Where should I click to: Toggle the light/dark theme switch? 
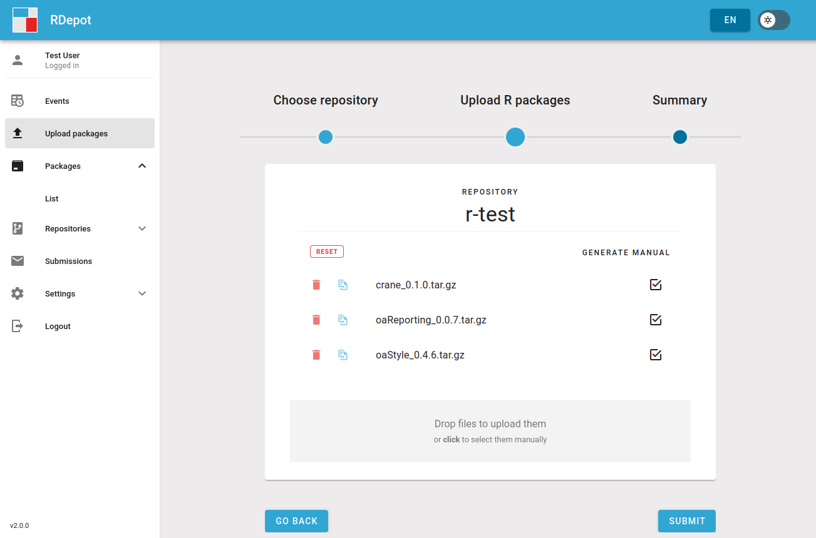point(773,20)
